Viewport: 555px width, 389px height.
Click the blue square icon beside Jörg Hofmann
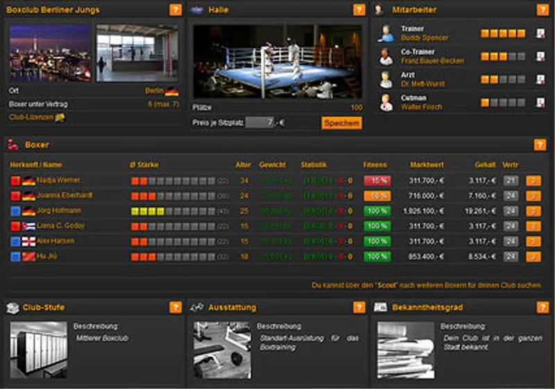coord(15,211)
